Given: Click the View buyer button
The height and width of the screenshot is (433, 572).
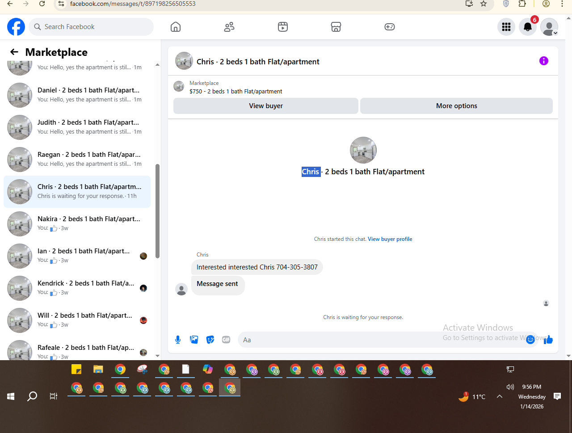Looking at the screenshot, I should point(266,106).
